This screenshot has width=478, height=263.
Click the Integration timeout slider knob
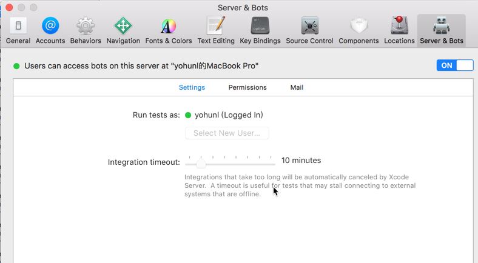tap(201, 163)
